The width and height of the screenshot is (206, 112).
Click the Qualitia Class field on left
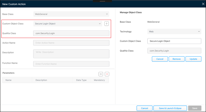coord(71,33)
